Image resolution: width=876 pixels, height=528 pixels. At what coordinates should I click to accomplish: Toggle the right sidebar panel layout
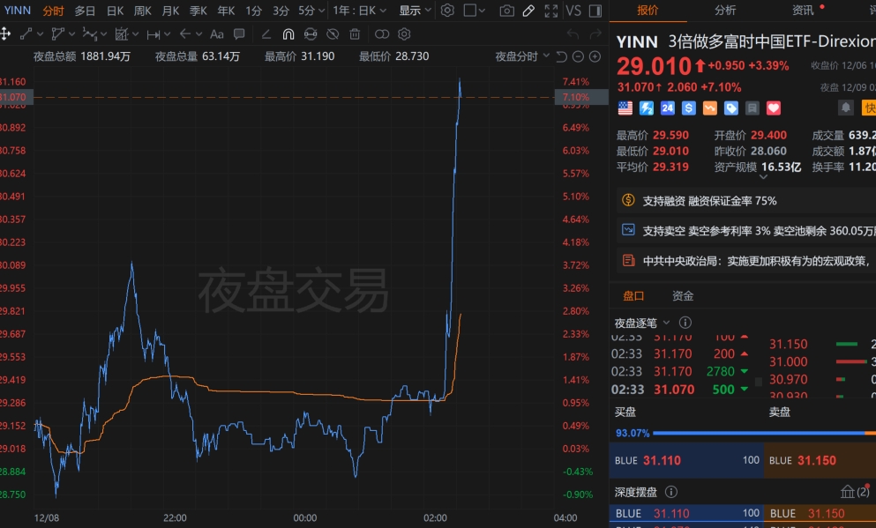pyautogui.click(x=595, y=11)
